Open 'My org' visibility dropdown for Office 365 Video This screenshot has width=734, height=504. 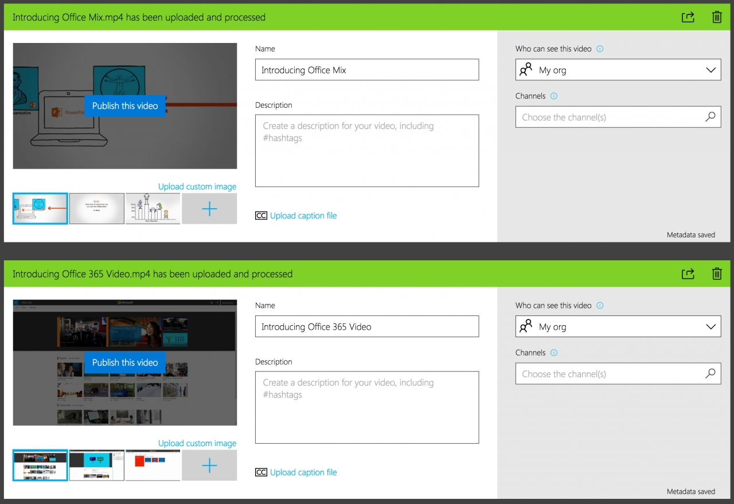(x=618, y=327)
